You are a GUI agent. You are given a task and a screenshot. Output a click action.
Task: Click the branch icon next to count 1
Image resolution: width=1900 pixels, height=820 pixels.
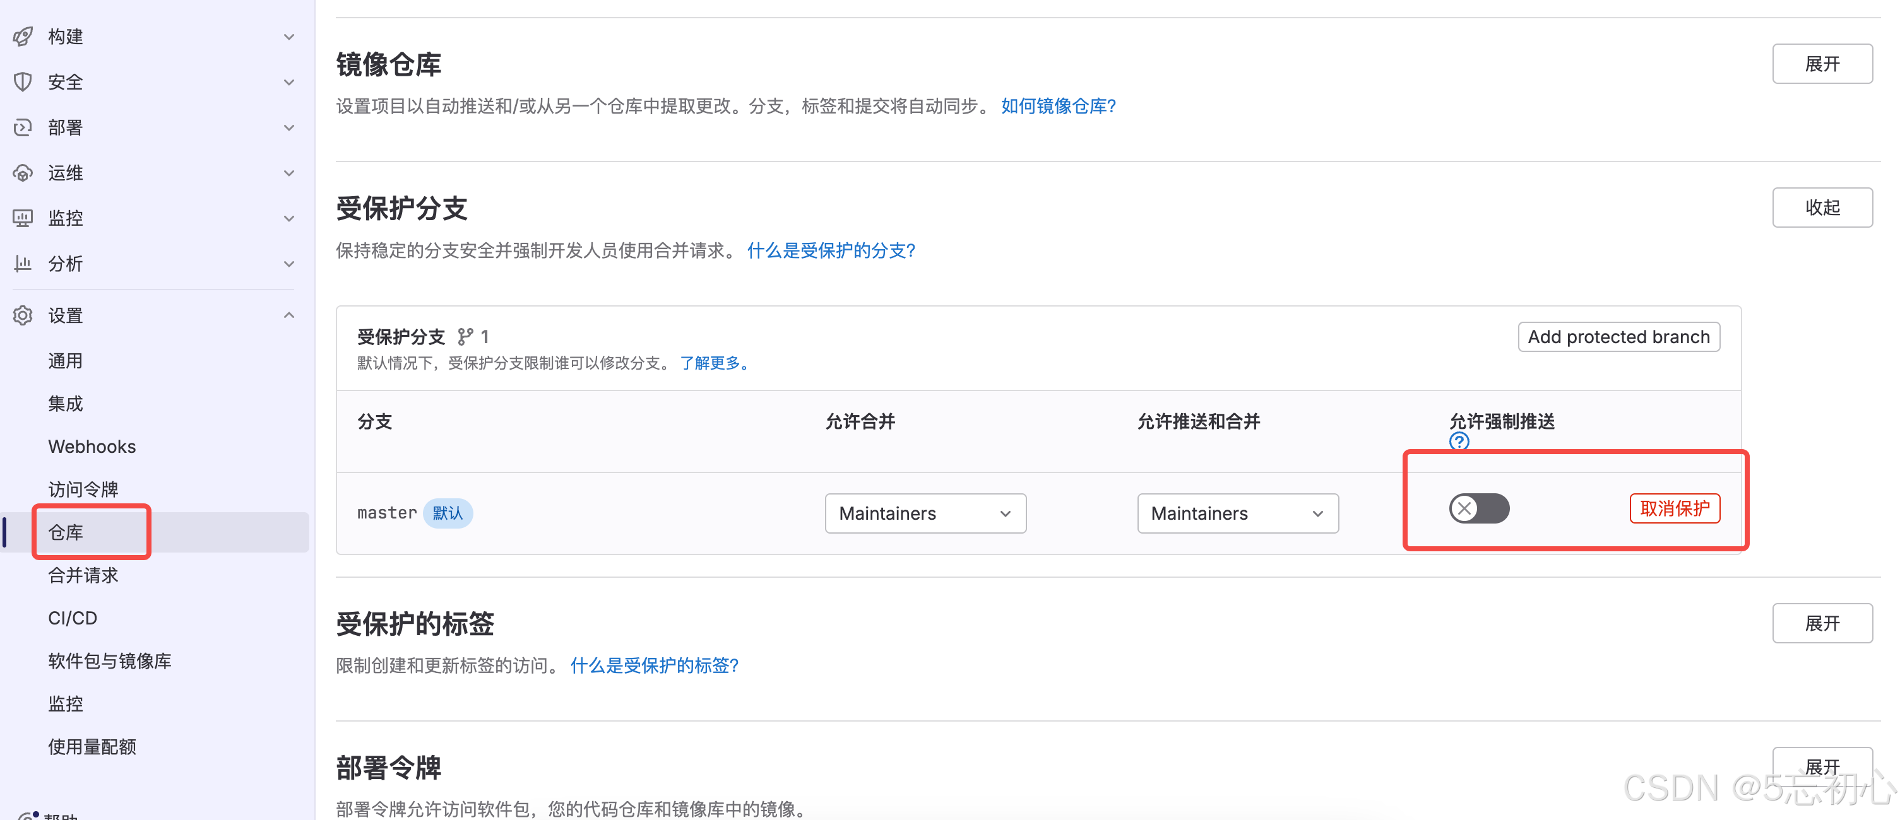tap(465, 337)
